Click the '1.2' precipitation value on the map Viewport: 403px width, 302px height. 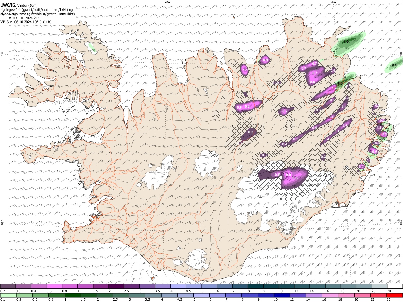(x=334, y=88)
